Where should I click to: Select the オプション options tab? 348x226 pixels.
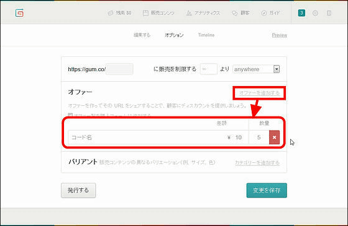pyautogui.click(x=174, y=35)
